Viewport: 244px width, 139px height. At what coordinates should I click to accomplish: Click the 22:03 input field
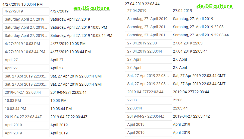point(148,100)
